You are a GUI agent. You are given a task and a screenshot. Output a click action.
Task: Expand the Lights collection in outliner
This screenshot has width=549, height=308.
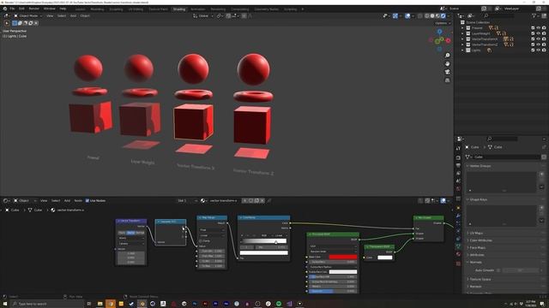click(x=462, y=50)
